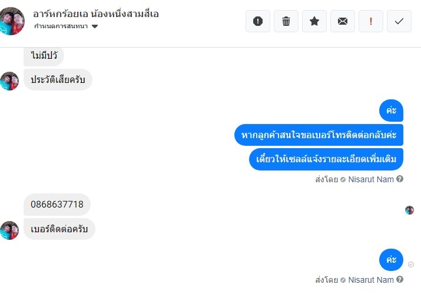The width and height of the screenshot is (421, 301).
Task: Delete conversation using the trash icon
Action: (x=286, y=21)
